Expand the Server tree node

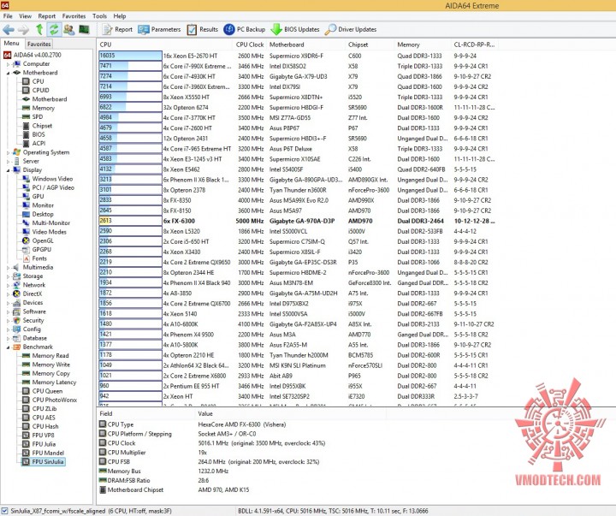8,161
